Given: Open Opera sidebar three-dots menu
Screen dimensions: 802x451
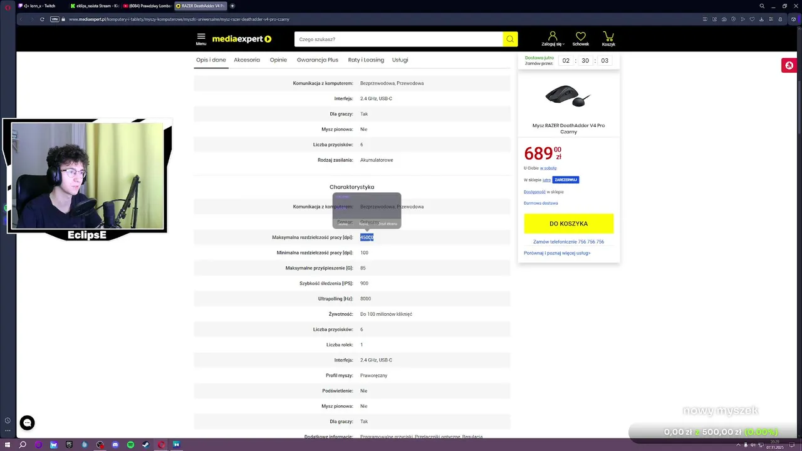Looking at the screenshot, I should (x=8, y=430).
